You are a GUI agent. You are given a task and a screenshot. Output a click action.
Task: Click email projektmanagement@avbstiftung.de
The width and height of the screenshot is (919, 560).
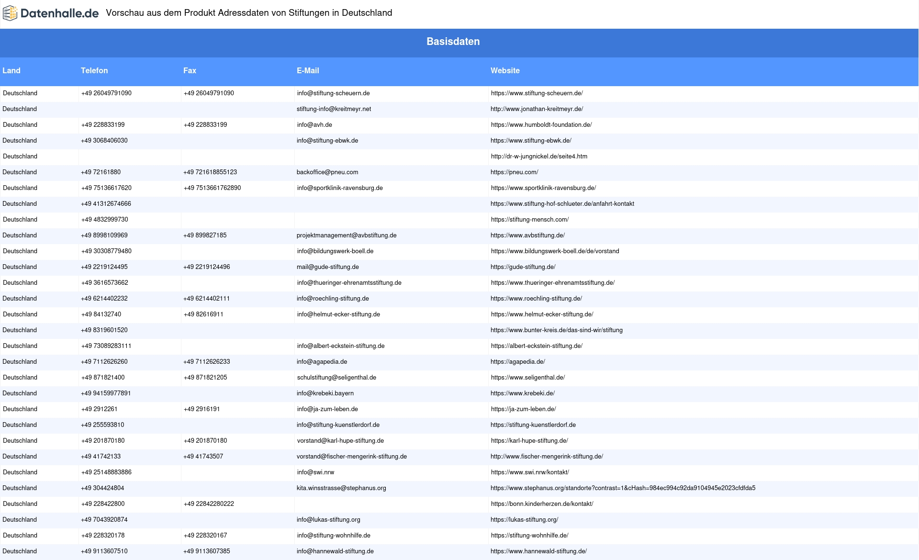coord(347,235)
